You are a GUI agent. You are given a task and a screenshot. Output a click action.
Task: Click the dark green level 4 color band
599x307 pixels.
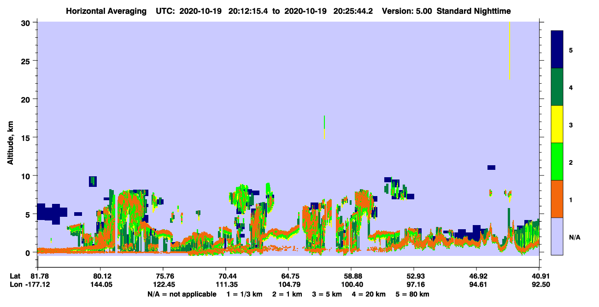557,87
